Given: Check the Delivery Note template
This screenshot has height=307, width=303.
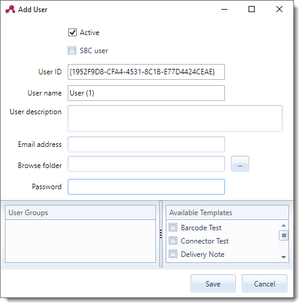Looking at the screenshot, I should pos(173,254).
